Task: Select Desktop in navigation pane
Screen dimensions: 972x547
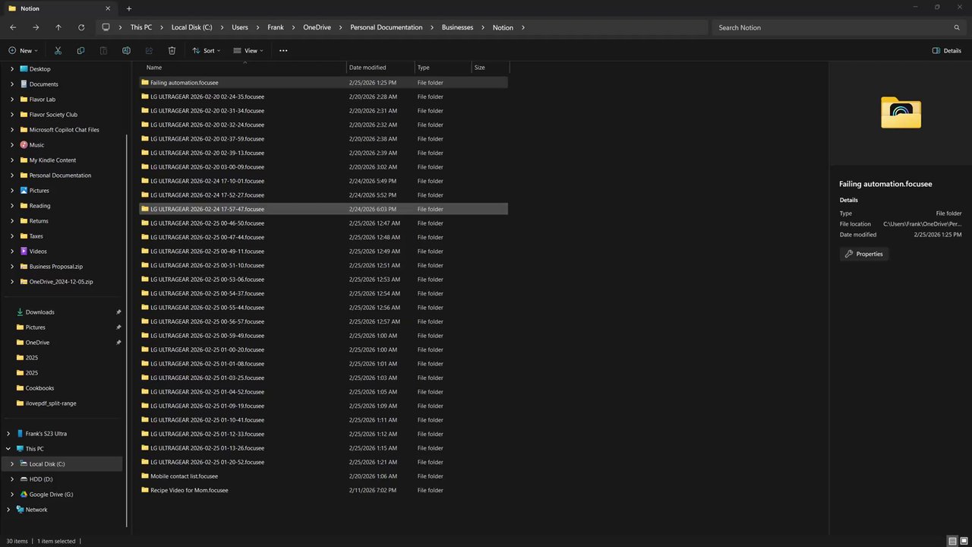Action: [39, 69]
